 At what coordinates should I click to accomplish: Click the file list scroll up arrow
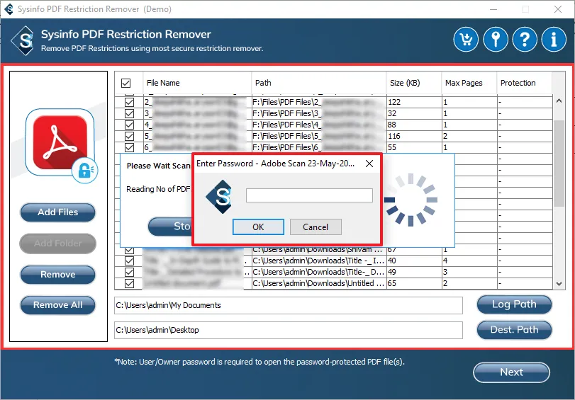pos(559,101)
